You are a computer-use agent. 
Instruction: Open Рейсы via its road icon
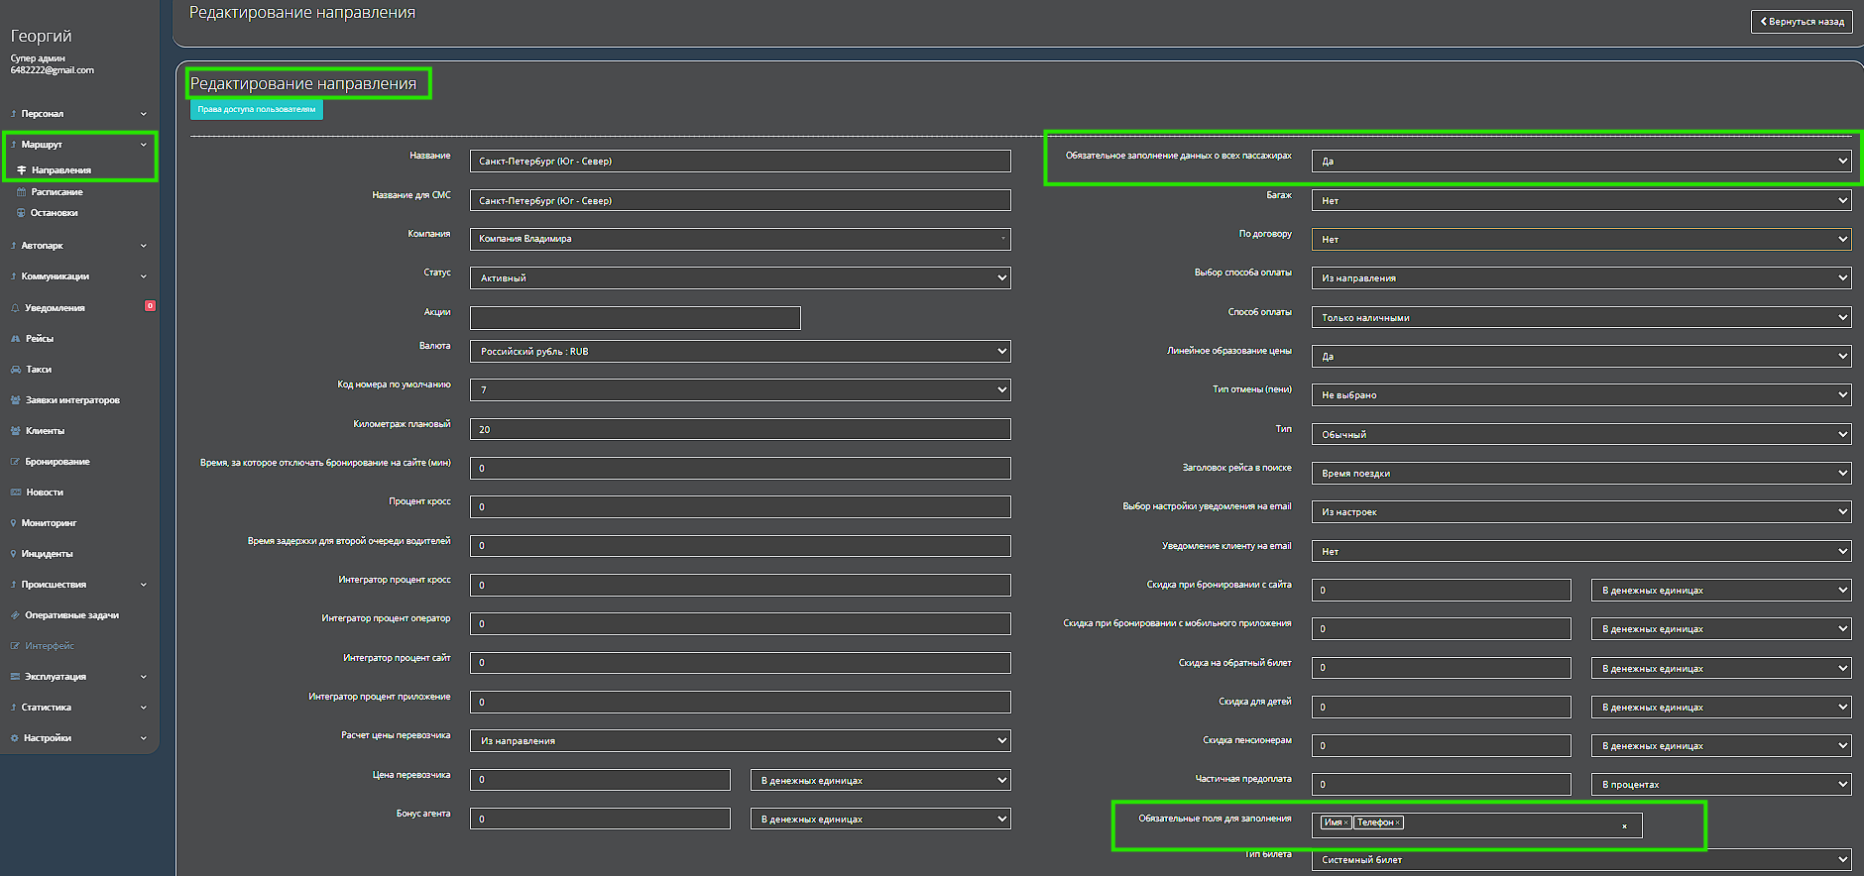tap(15, 339)
